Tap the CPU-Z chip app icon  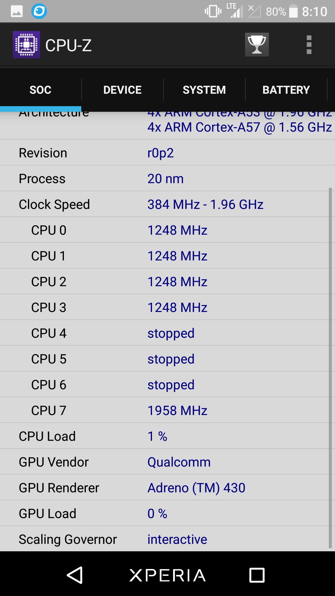pos(26,45)
